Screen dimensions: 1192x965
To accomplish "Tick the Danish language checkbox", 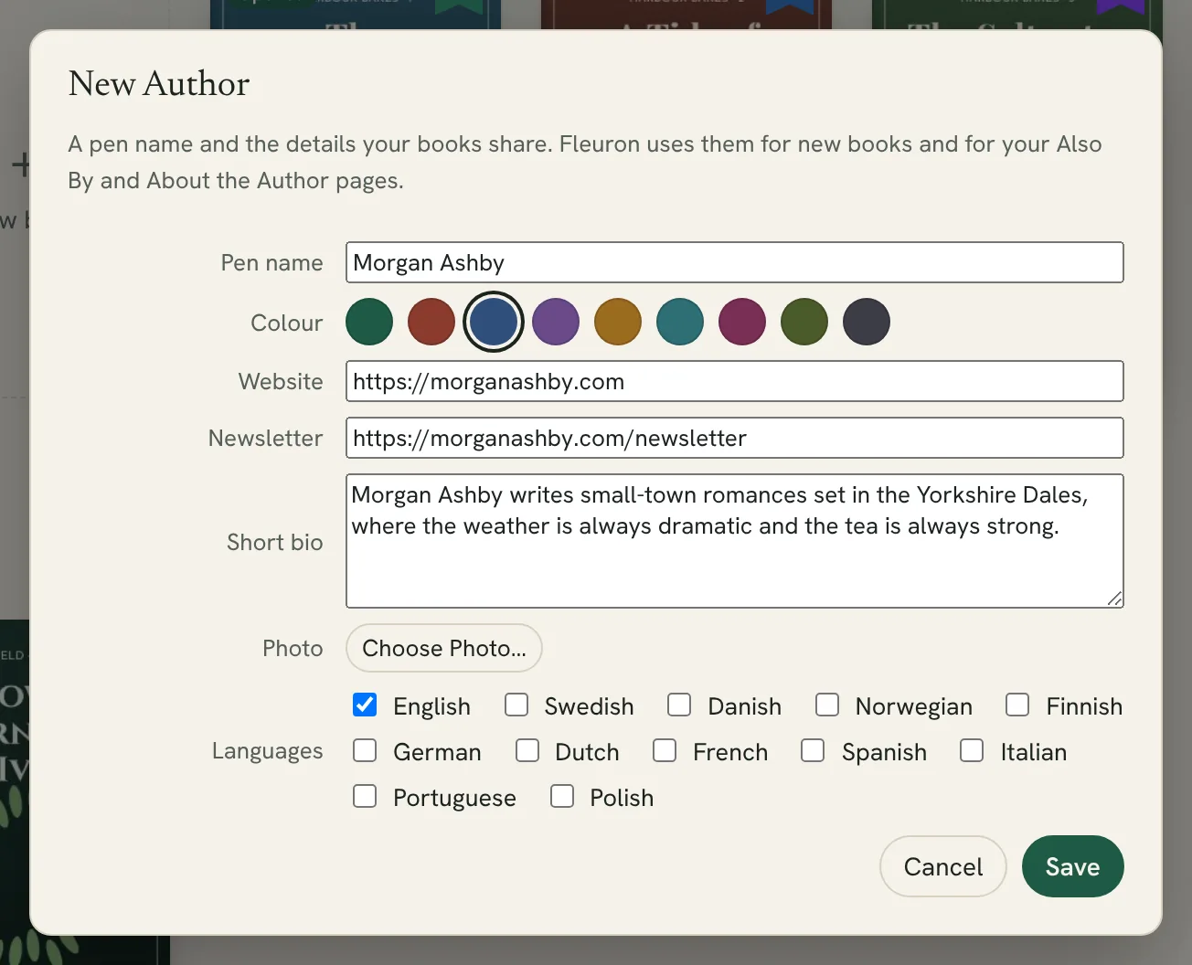I will tap(679, 705).
